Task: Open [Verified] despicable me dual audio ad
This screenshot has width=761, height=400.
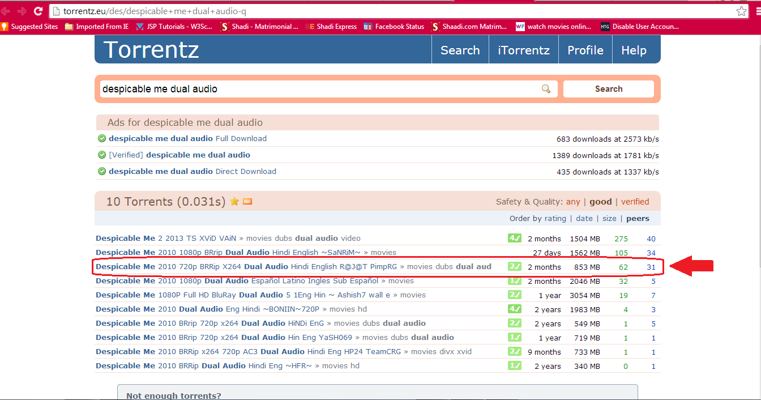Action: [x=179, y=155]
